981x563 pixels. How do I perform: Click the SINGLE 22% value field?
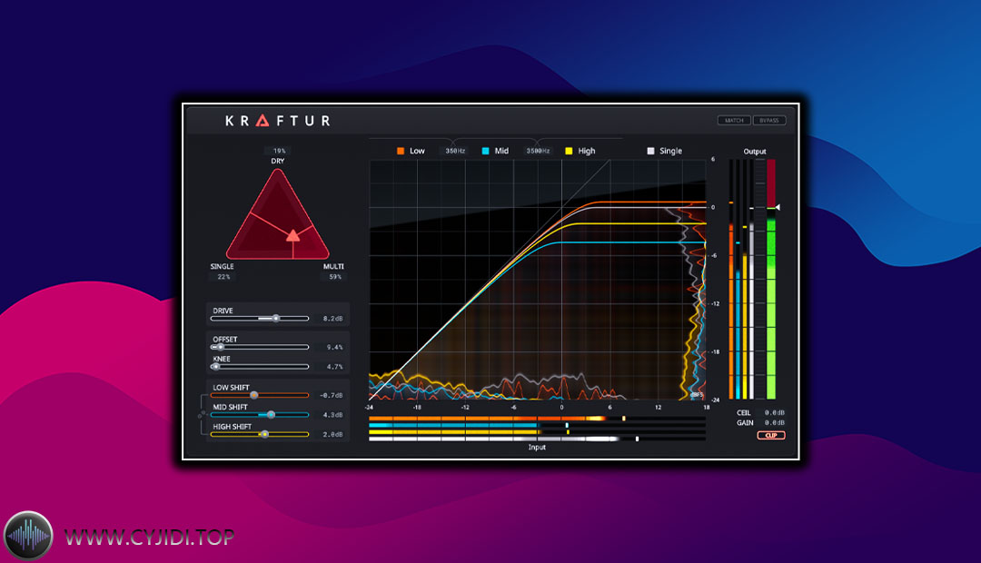coord(224,276)
